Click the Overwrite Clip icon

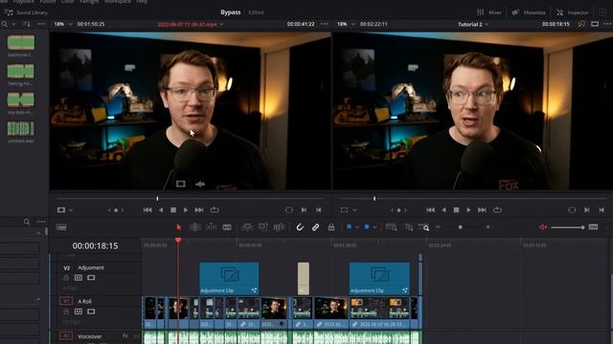[262, 227]
